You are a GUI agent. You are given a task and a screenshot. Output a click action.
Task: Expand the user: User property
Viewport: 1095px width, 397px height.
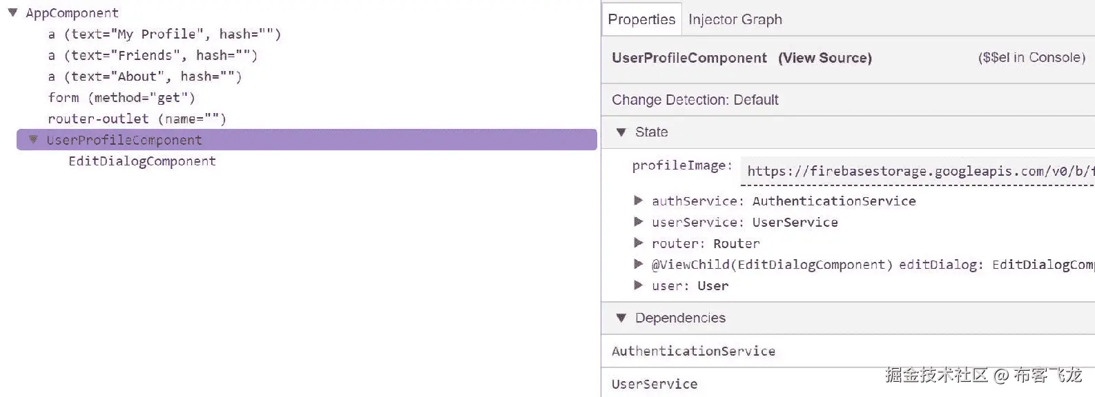(639, 285)
